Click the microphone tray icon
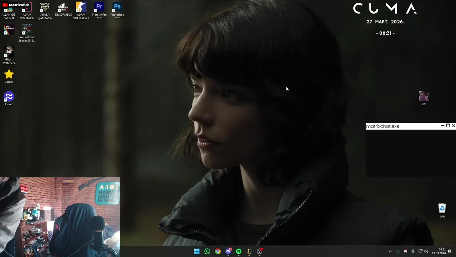The image size is (456, 257). pos(413,251)
